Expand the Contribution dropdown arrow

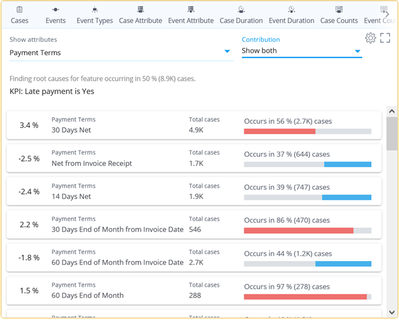pos(358,51)
